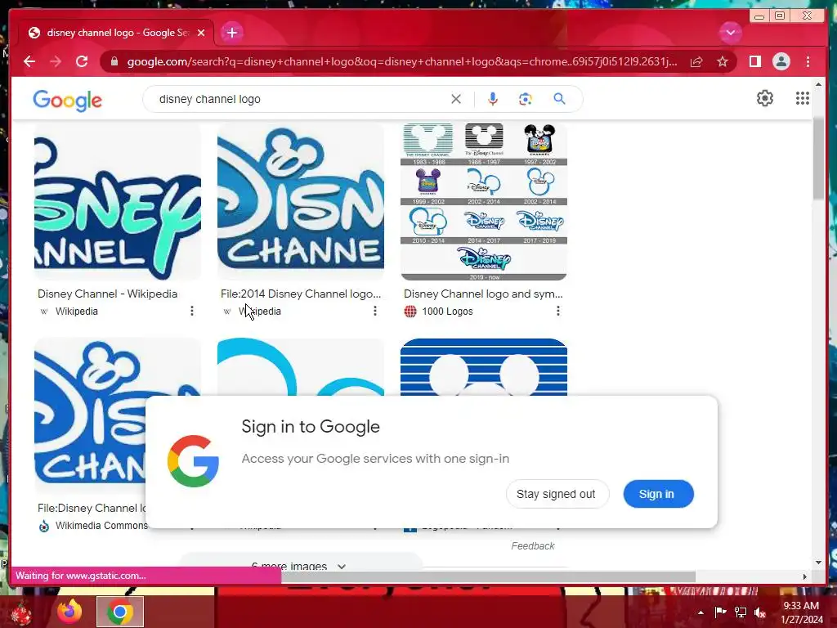Image resolution: width=837 pixels, height=628 pixels.
Task: Expand 6 more images
Action: 299,565
